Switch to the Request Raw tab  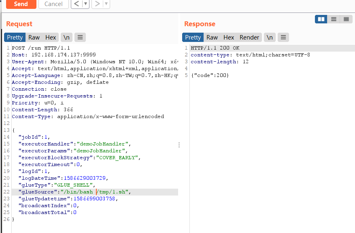point(34,37)
